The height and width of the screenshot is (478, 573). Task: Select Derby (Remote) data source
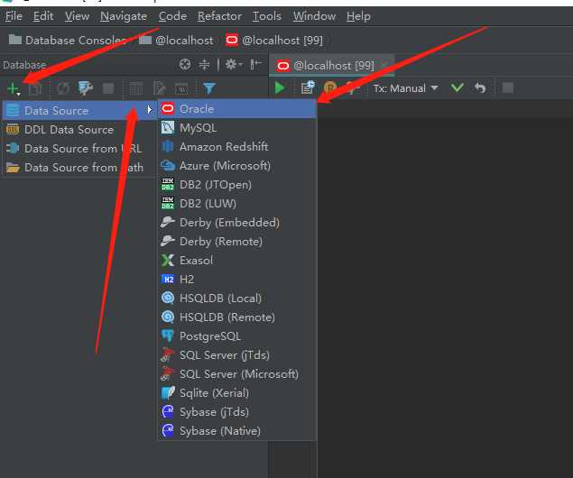pos(237,242)
